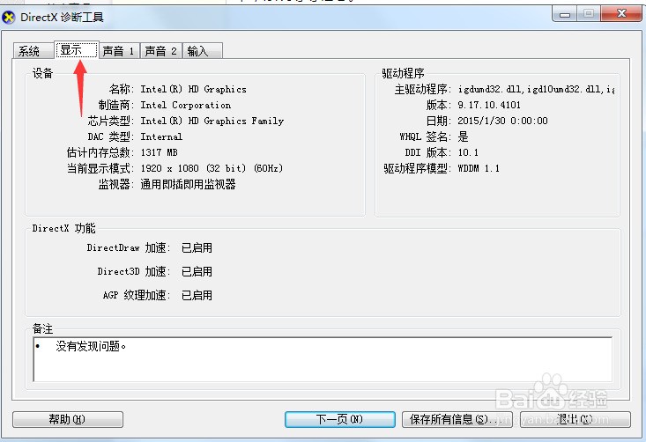Click the WHQL 签名 value 是
The image size is (646, 442).
pyautogui.click(x=463, y=136)
